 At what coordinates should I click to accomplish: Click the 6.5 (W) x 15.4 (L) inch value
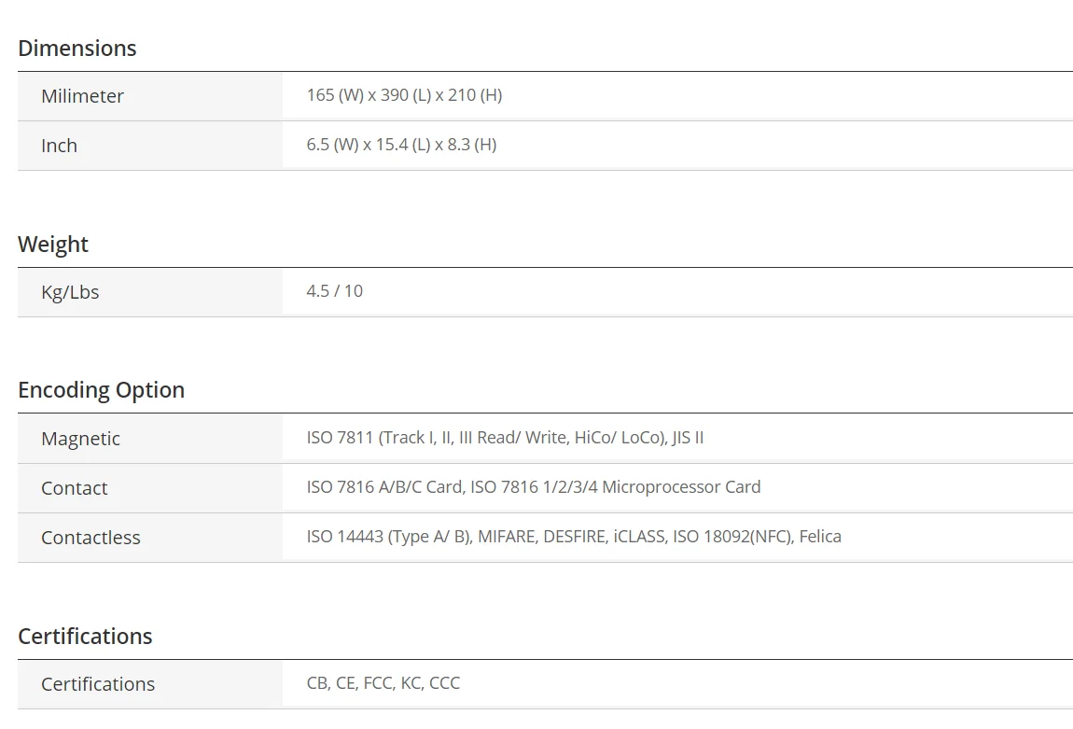coord(401,145)
